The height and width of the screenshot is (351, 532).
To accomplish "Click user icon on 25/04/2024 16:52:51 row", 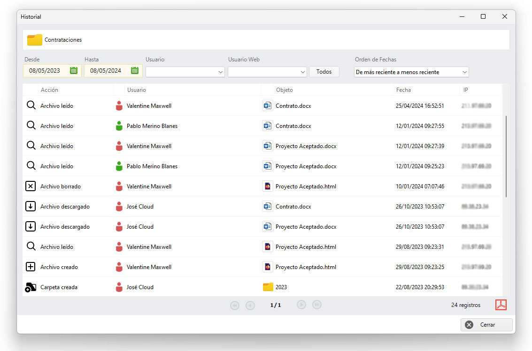I will [x=119, y=105].
